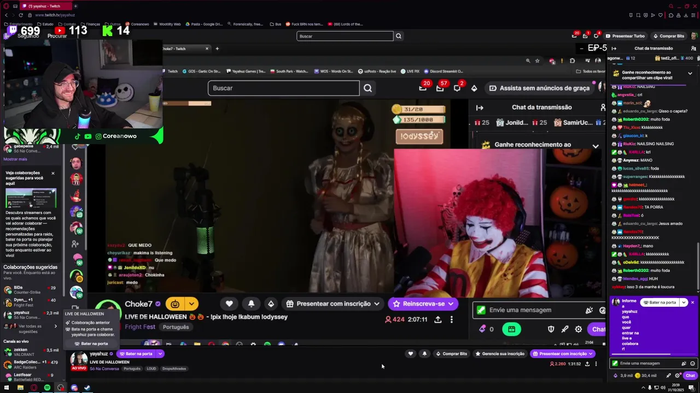Open community icon in outer chat header
Image resolution: width=700 pixels, height=393 pixels.
(x=693, y=48)
